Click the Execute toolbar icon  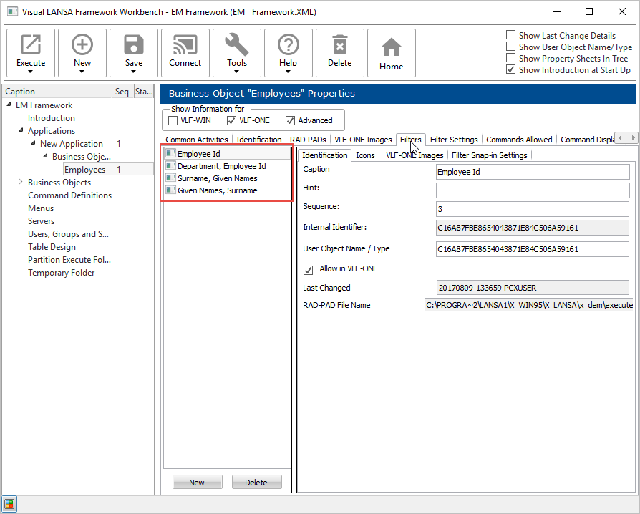click(x=31, y=44)
